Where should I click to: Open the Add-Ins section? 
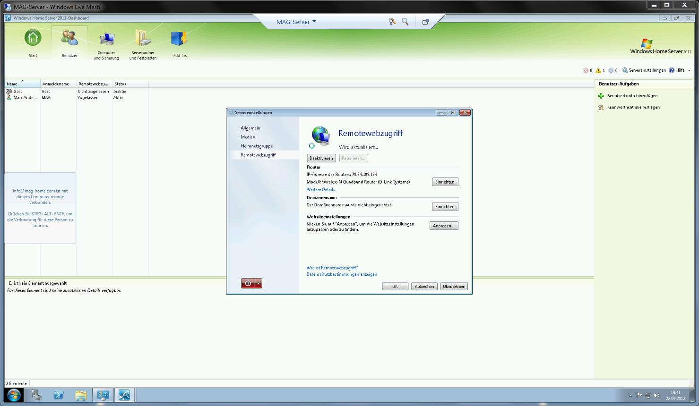point(179,44)
